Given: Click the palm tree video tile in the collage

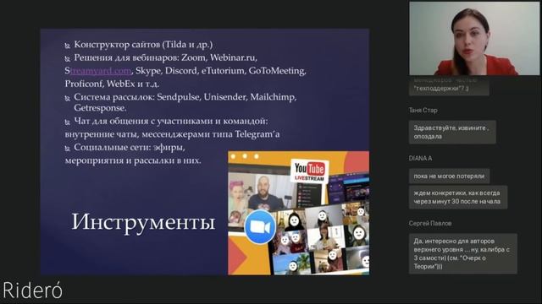Looking at the screenshot, I should (291, 264).
